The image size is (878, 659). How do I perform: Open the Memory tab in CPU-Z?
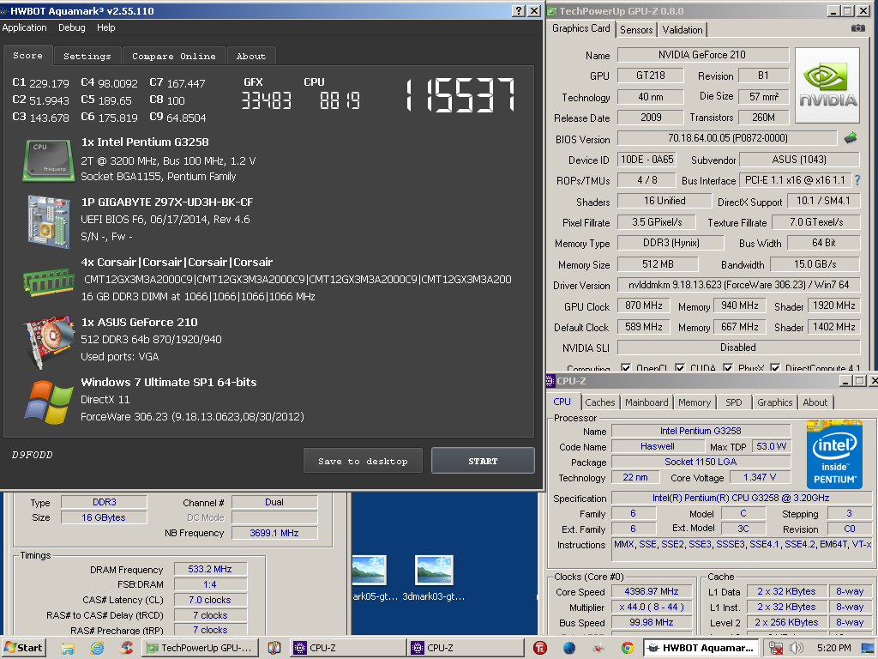tap(695, 402)
